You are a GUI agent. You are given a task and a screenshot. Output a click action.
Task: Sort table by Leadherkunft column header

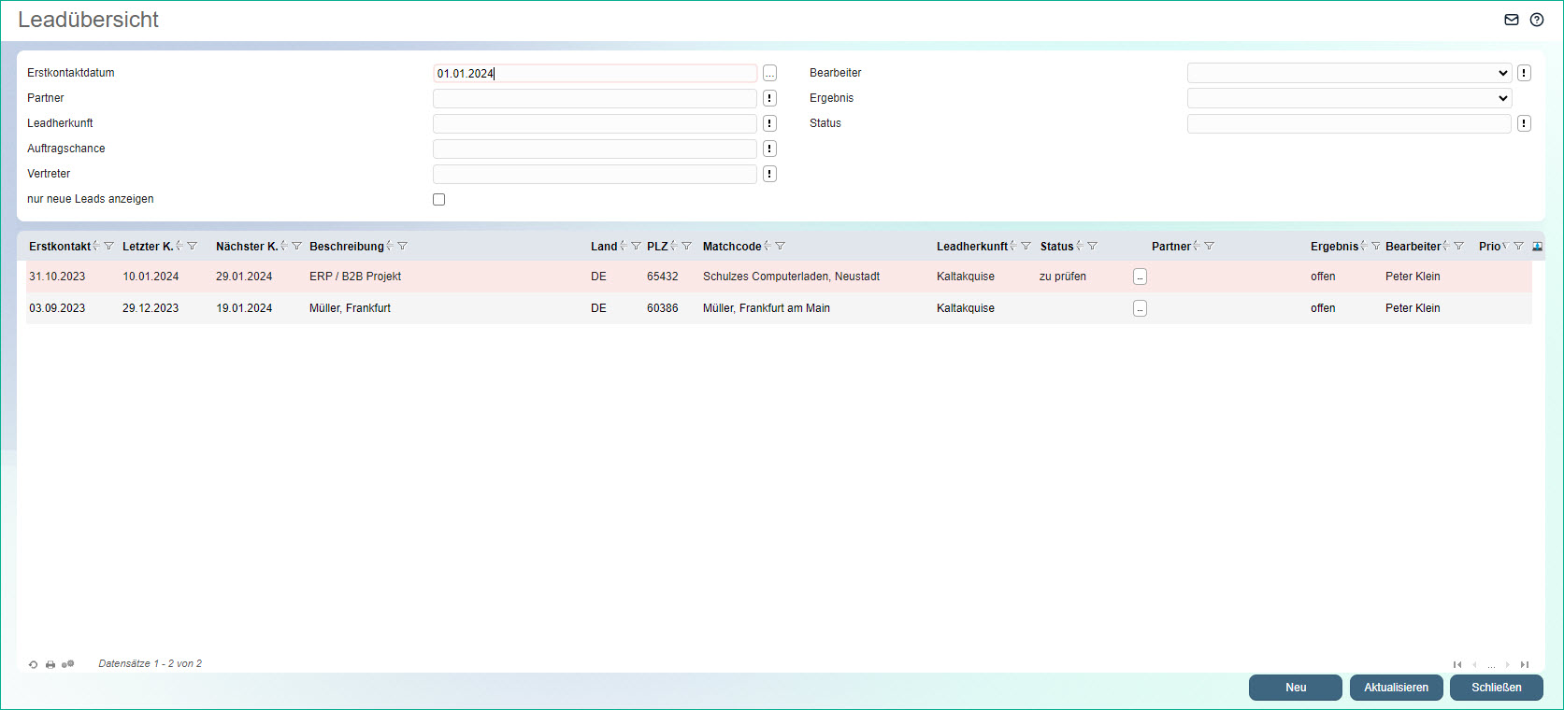(971, 247)
